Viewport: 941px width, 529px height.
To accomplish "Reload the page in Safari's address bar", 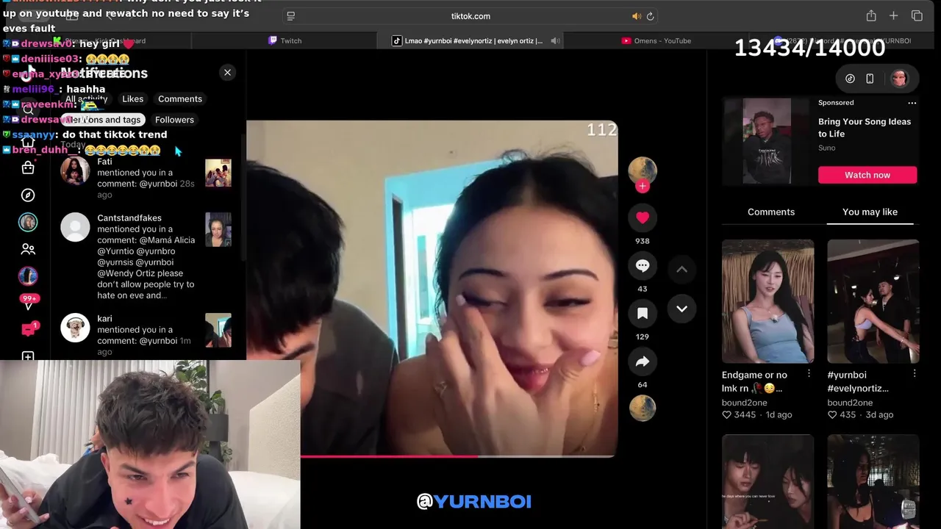I will pyautogui.click(x=650, y=16).
